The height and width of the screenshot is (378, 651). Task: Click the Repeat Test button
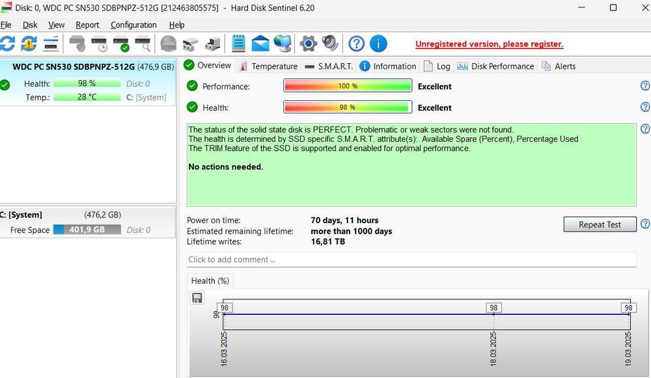[x=600, y=224]
